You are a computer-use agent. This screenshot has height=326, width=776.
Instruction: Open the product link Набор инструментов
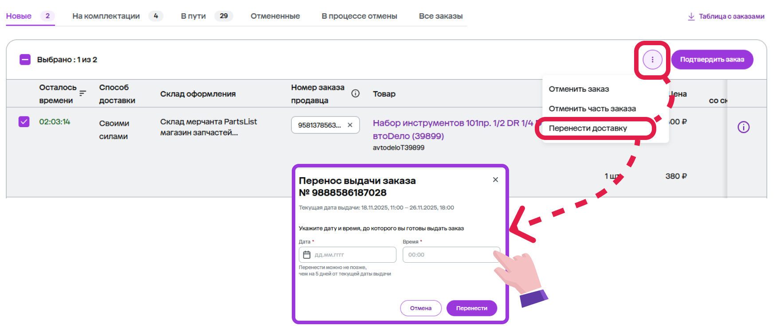[x=452, y=124]
